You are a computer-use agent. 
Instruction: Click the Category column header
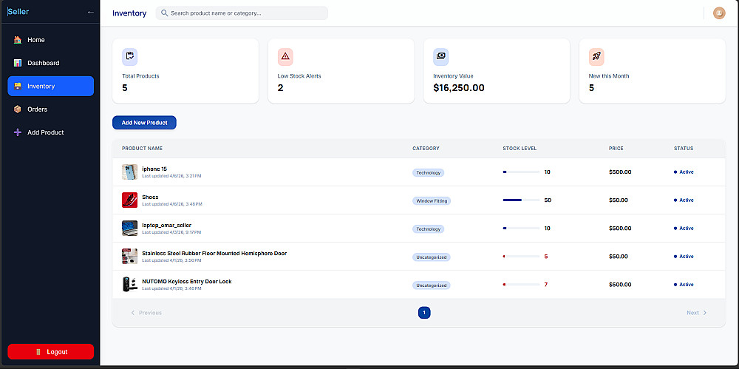pos(426,148)
